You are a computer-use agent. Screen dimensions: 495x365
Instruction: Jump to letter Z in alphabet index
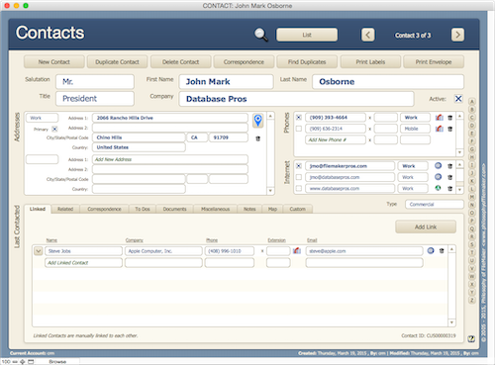click(472, 300)
